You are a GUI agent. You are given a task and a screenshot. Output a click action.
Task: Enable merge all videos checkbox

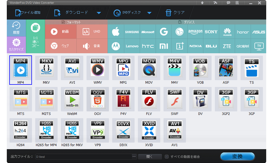pyautogui.click(x=167, y=156)
